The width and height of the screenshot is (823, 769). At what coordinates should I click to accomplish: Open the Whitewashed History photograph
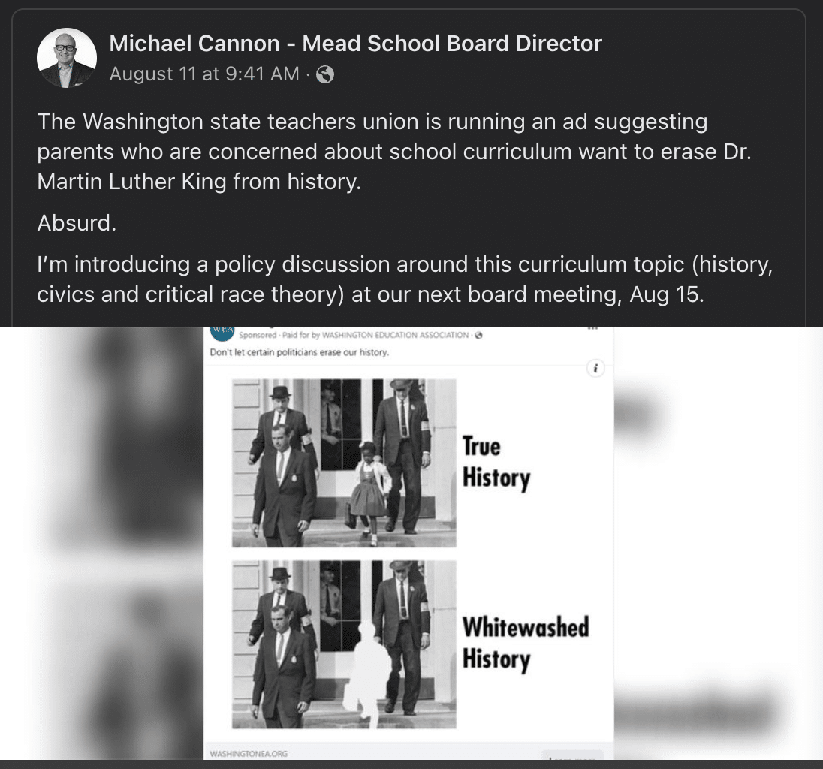[x=344, y=644]
